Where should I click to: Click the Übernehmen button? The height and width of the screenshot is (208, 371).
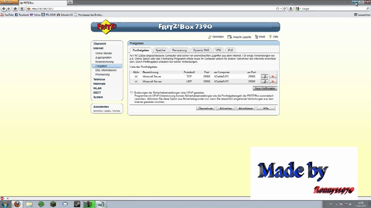[206, 108]
